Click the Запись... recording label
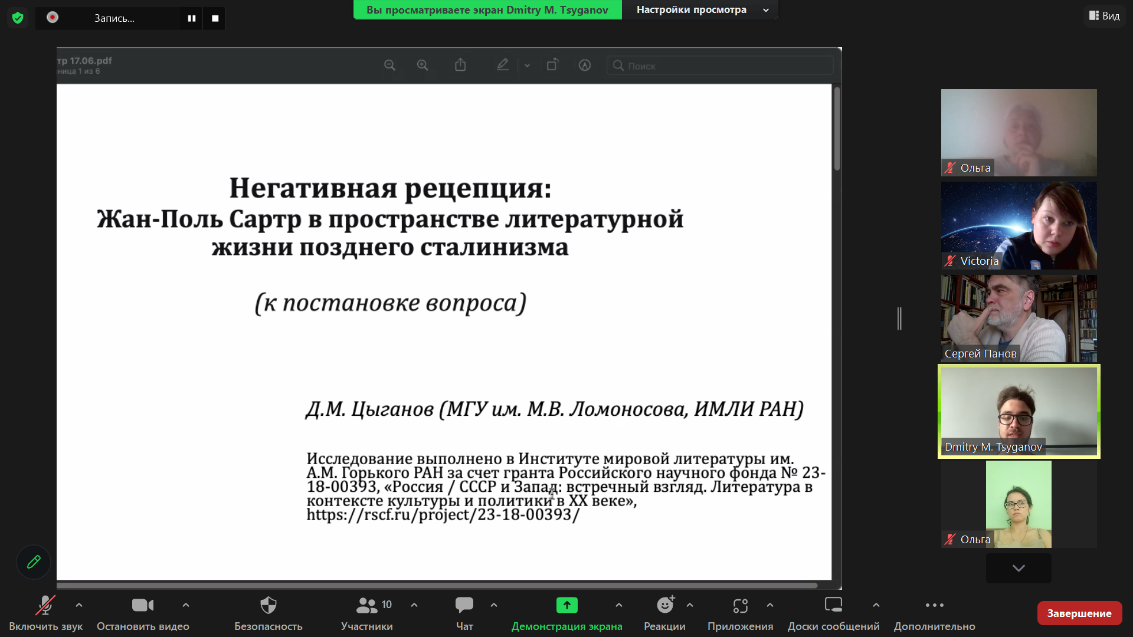 [x=114, y=18]
